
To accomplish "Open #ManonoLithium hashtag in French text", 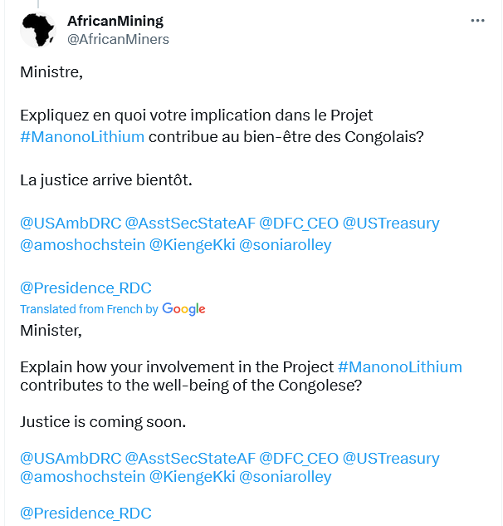I will (x=82, y=137).
